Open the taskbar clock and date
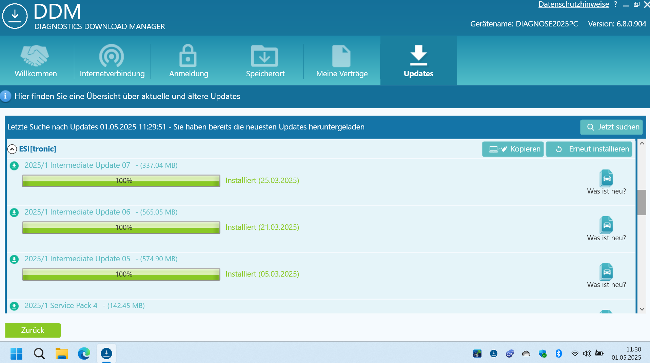The height and width of the screenshot is (363, 650). pyautogui.click(x=626, y=354)
